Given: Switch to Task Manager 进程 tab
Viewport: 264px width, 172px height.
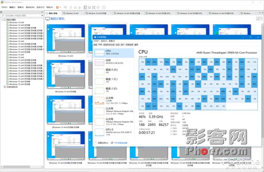Looking at the screenshot, I should tap(95, 45).
